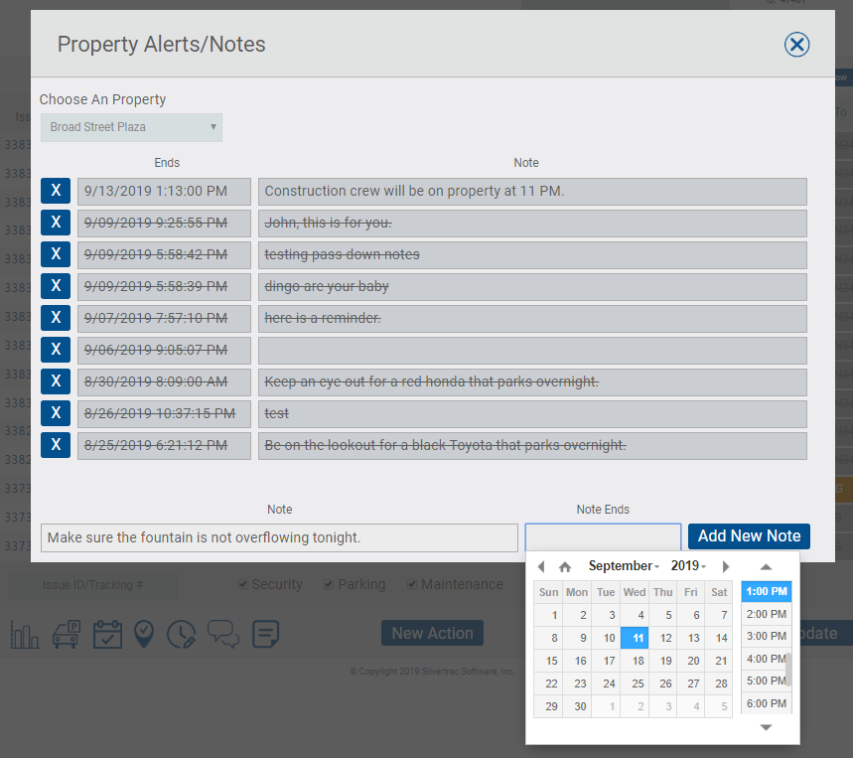Close the Property Alerts/Notes dialog

[796, 45]
